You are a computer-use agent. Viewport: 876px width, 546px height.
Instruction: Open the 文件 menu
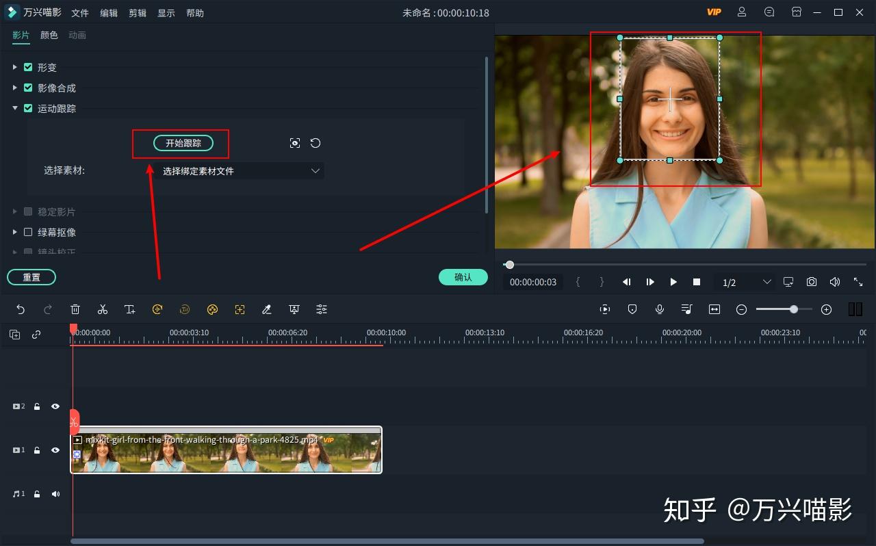80,13
